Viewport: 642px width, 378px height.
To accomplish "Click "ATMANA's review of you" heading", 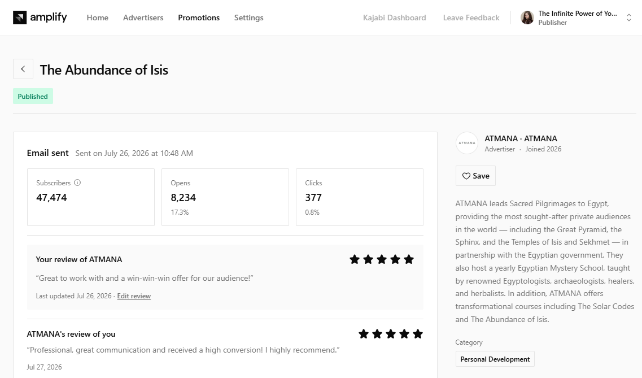I will point(71,334).
